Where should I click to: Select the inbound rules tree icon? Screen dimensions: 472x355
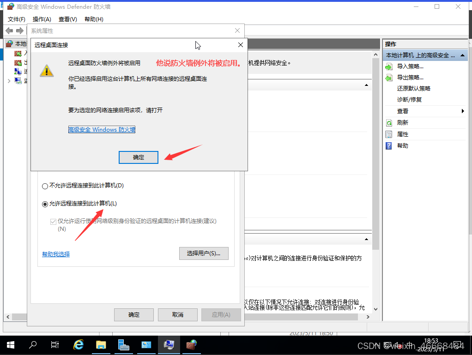pos(18,54)
